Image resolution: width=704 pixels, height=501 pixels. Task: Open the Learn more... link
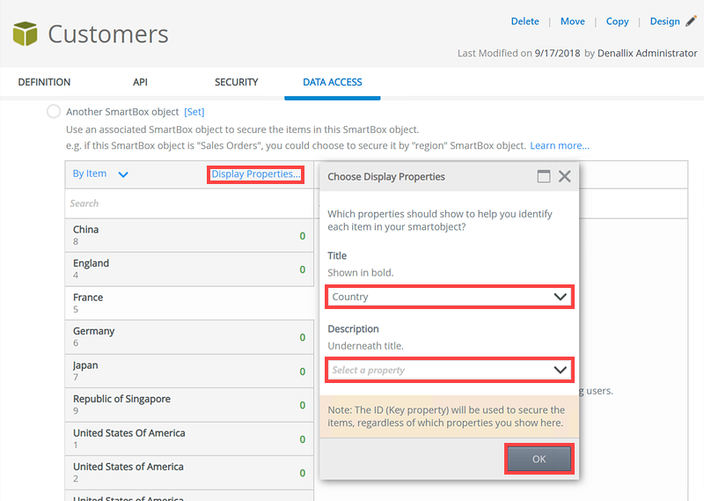tap(559, 145)
